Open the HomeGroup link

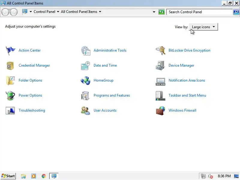click(x=103, y=80)
